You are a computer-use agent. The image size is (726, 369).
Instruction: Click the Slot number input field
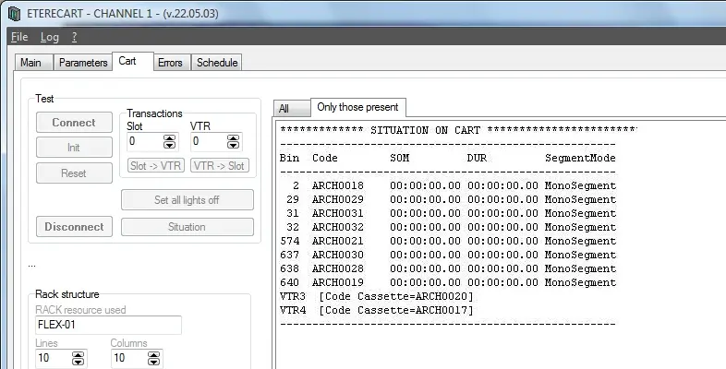point(143,142)
